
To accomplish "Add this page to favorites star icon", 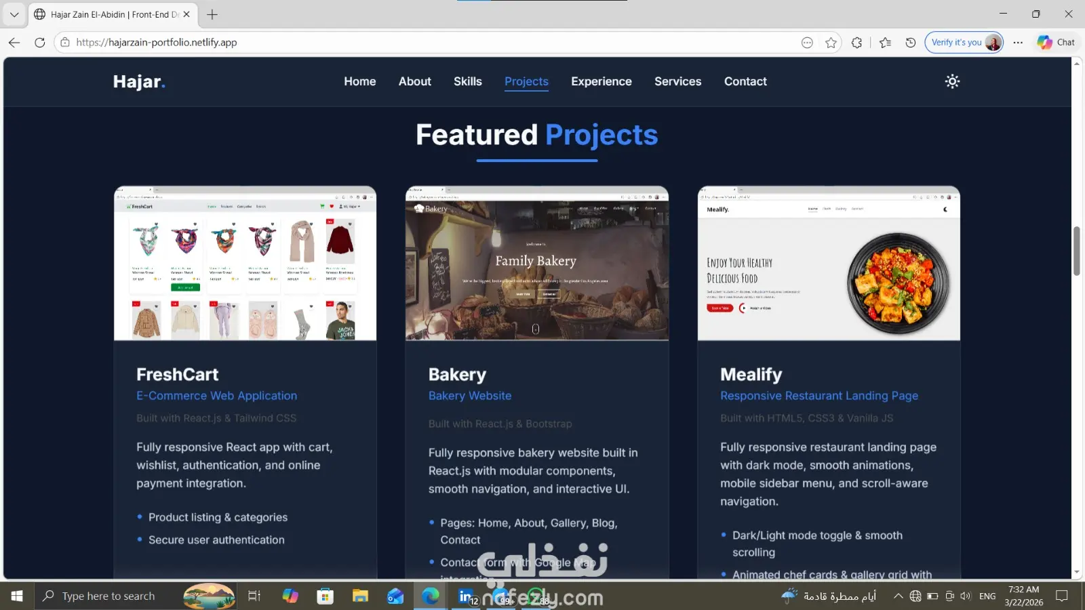I will [831, 43].
